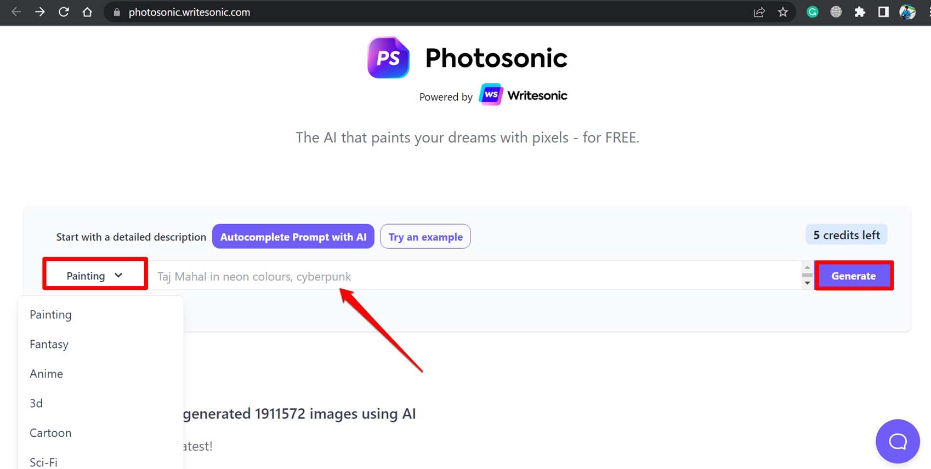Click the 5 credits left badge
Image resolution: width=931 pixels, height=469 pixels.
847,235
